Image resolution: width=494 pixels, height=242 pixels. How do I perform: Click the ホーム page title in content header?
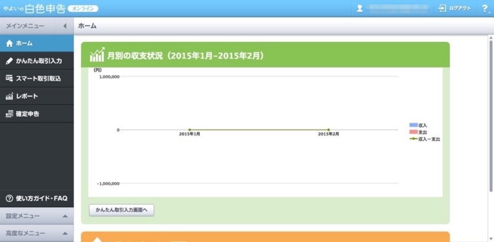point(87,26)
